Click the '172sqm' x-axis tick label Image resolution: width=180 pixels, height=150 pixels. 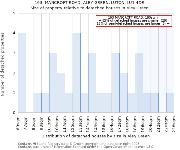pos(119,124)
